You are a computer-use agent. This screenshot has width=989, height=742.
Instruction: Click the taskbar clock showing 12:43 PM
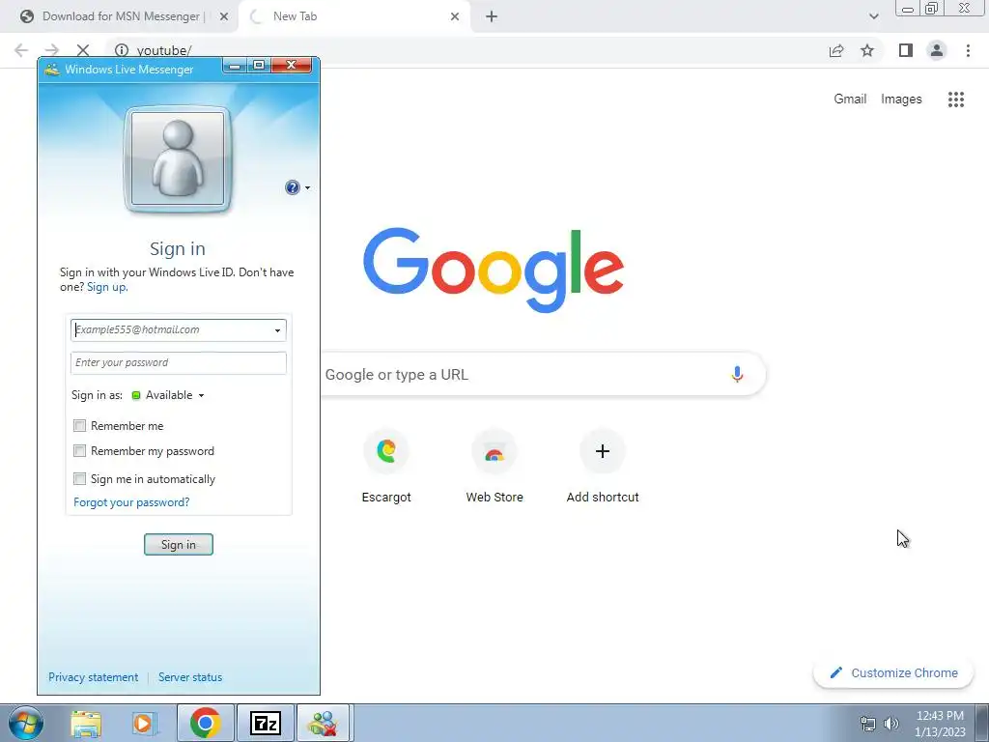[940, 724]
